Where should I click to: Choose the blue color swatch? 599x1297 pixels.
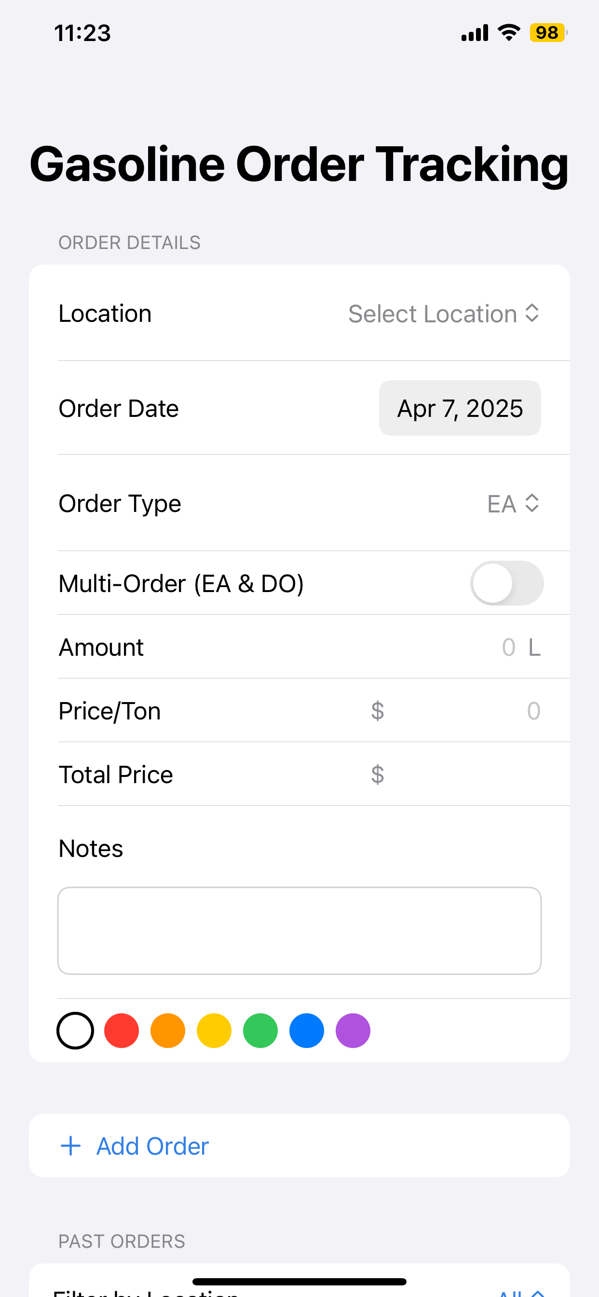tap(307, 1031)
